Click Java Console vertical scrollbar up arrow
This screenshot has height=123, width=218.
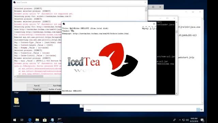pos(146,8)
